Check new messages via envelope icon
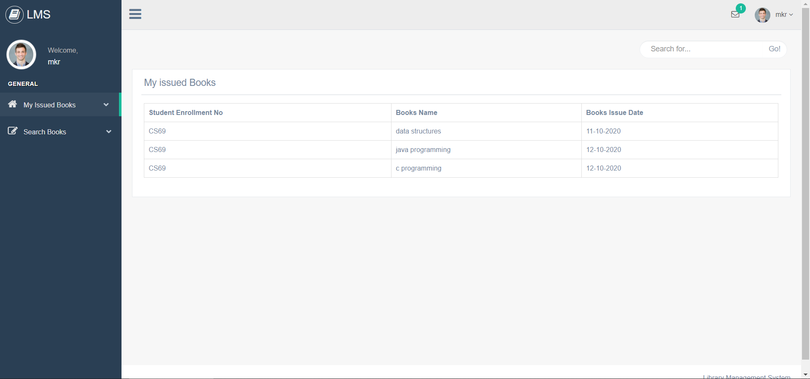Image resolution: width=810 pixels, height=379 pixels. point(735,14)
